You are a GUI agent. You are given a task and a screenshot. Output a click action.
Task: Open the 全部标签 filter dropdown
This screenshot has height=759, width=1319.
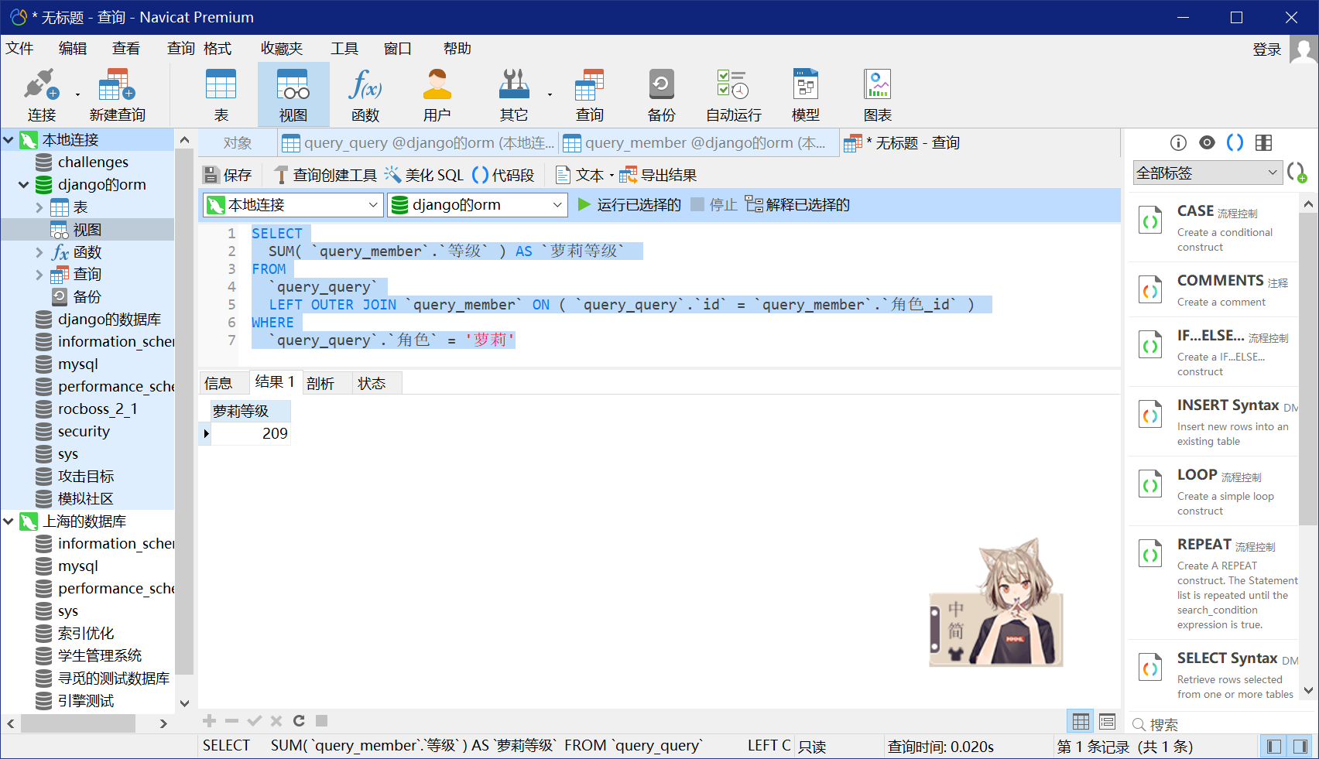click(1206, 172)
